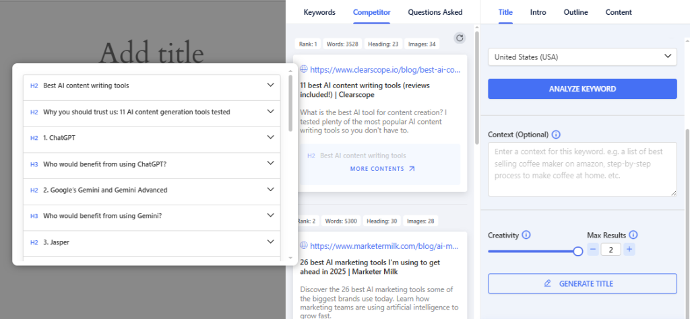
Task: Expand 'Who would benefit from using Gemini?' row
Action: (152, 217)
